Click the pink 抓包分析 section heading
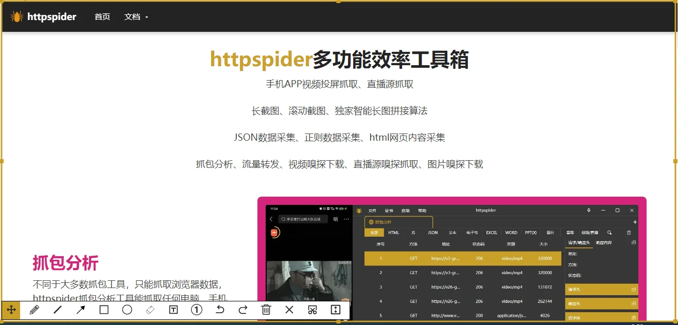This screenshot has height=325, width=678. 65,263
